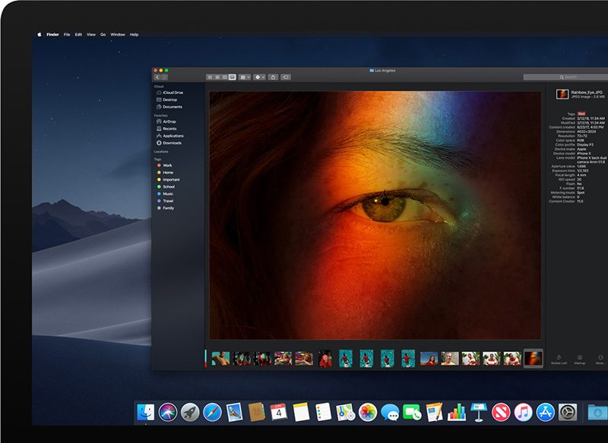Switch to icon view in Finder toolbar
Screen dimensions: 608x443
(210, 77)
